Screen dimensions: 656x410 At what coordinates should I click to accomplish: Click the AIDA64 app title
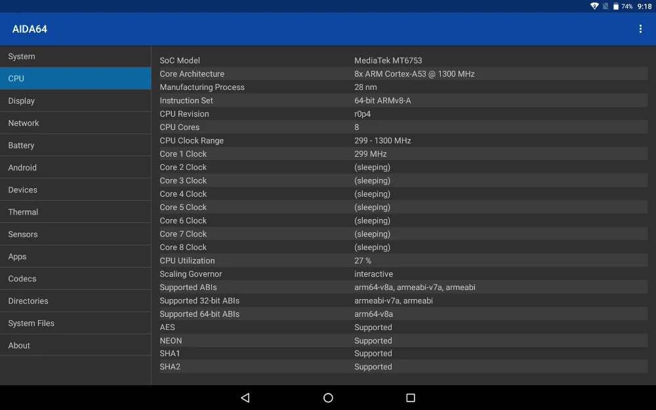(30, 29)
